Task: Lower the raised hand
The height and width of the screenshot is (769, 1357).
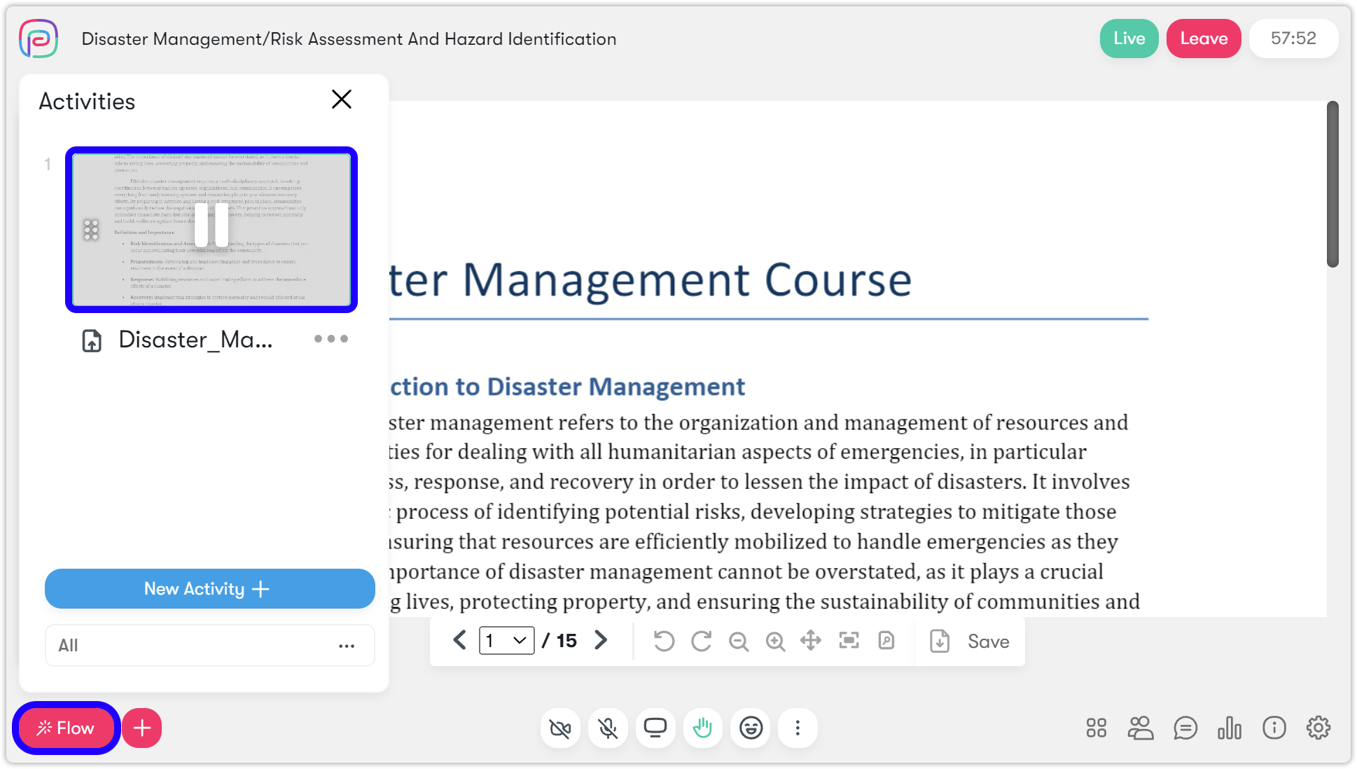Action: coord(702,728)
